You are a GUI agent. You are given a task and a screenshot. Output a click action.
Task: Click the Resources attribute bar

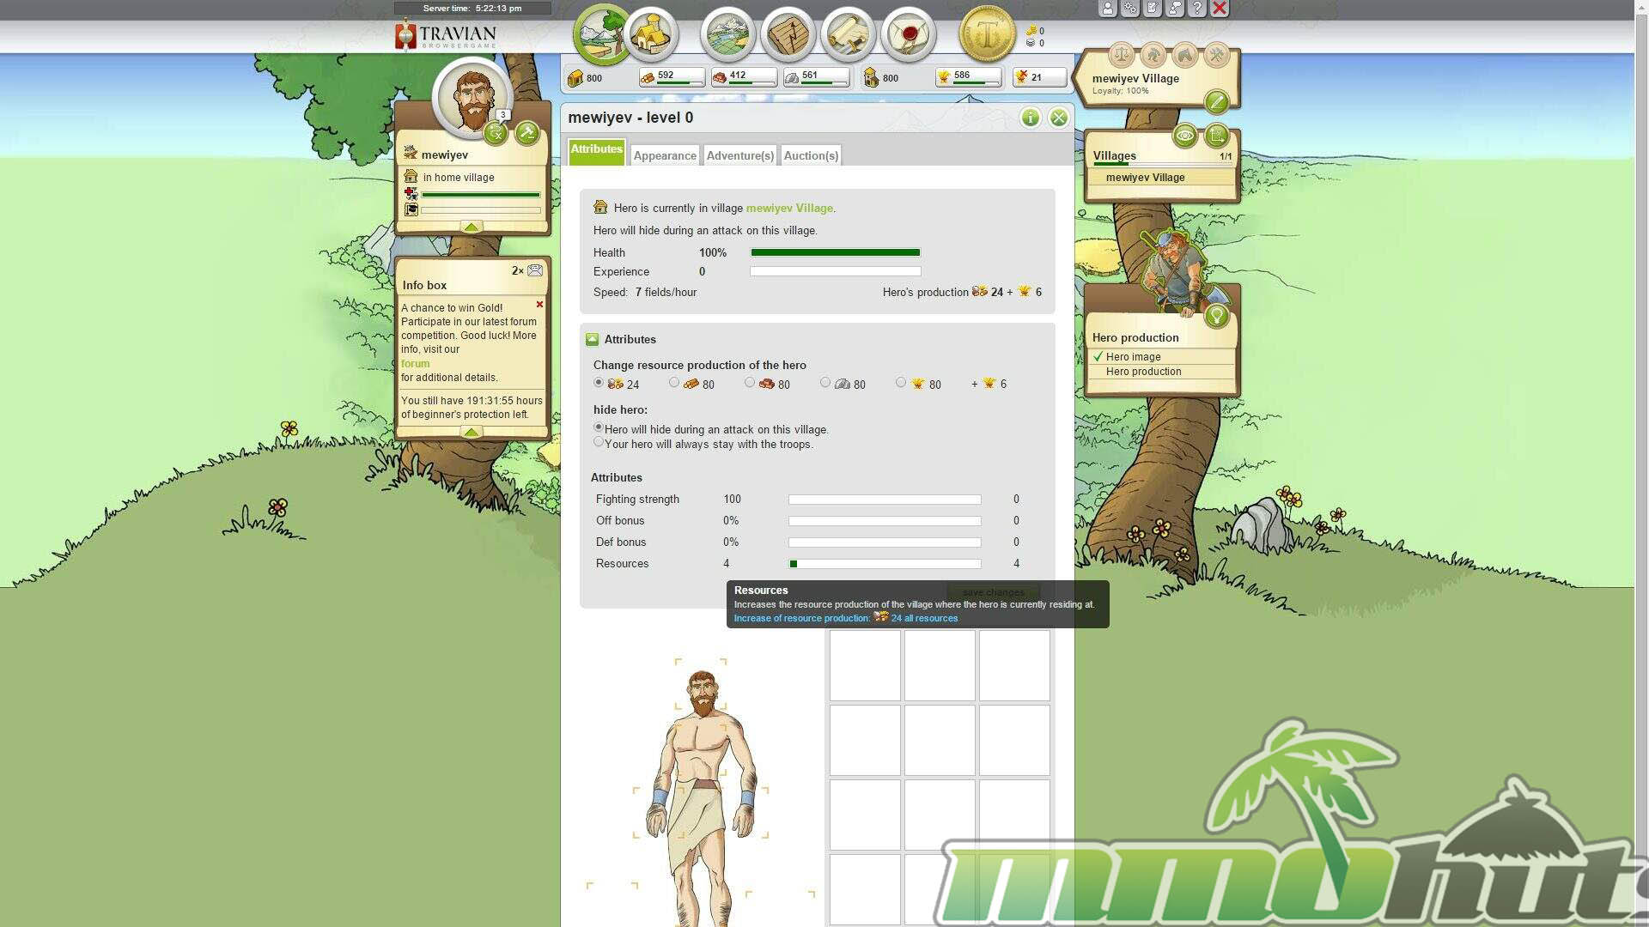tap(885, 564)
